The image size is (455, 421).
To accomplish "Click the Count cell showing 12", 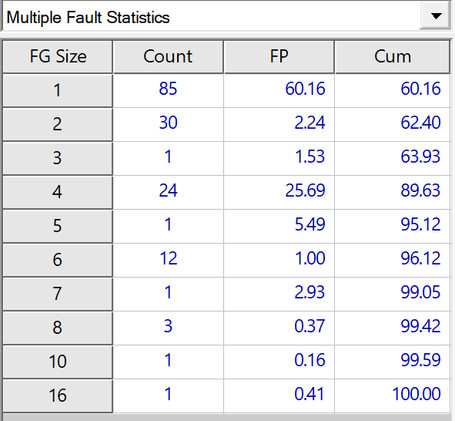I will click(x=169, y=261).
